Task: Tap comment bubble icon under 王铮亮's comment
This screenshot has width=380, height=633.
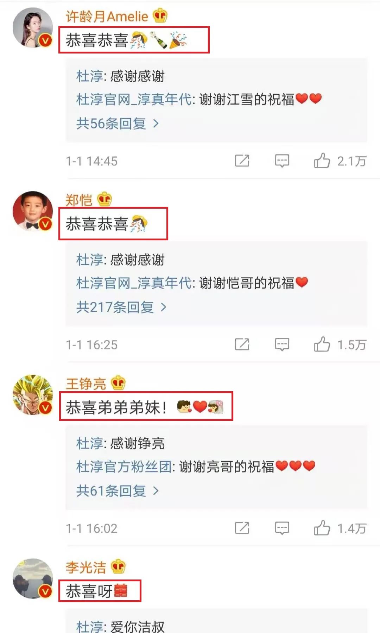Action: point(282,528)
